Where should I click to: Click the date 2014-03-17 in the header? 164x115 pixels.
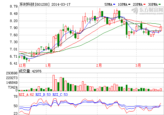(x=61, y=4)
